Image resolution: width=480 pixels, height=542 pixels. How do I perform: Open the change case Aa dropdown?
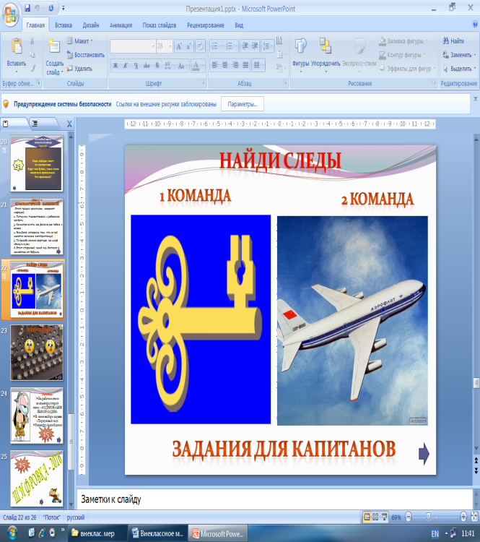tap(182, 65)
